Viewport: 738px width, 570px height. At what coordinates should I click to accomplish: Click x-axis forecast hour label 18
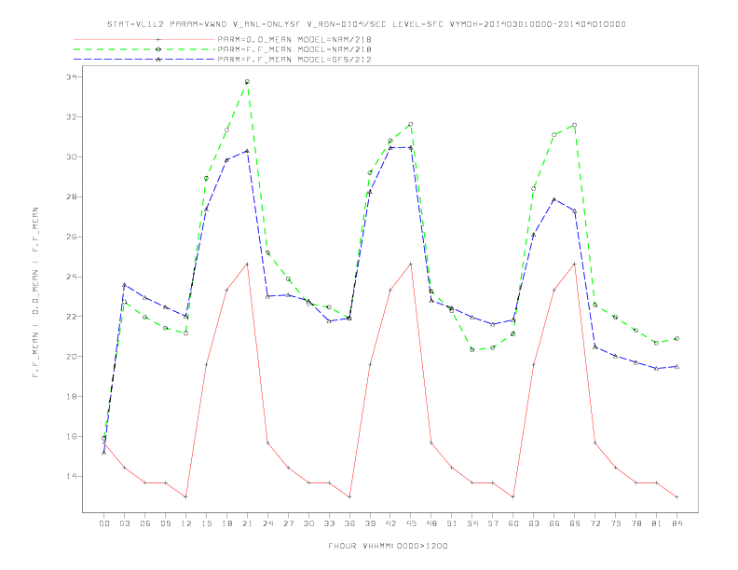226,523
